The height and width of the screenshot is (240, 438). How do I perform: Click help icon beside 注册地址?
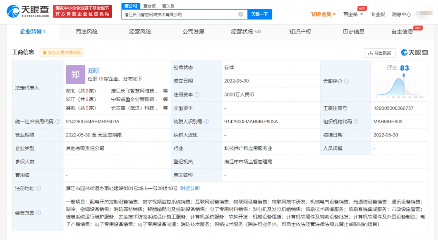tap(39, 188)
